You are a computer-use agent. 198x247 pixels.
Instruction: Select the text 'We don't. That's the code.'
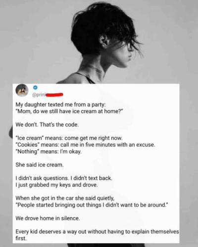tap(47, 124)
